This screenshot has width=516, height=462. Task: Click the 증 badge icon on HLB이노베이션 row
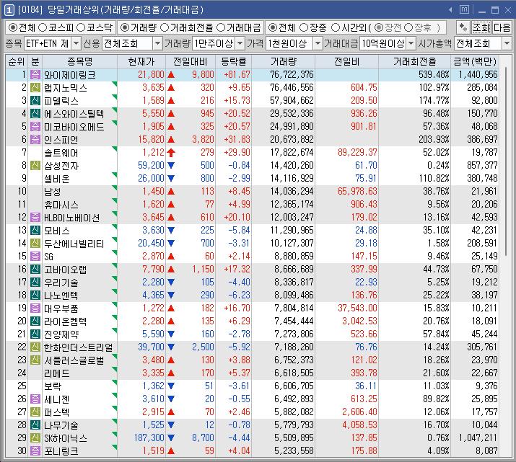(x=35, y=217)
